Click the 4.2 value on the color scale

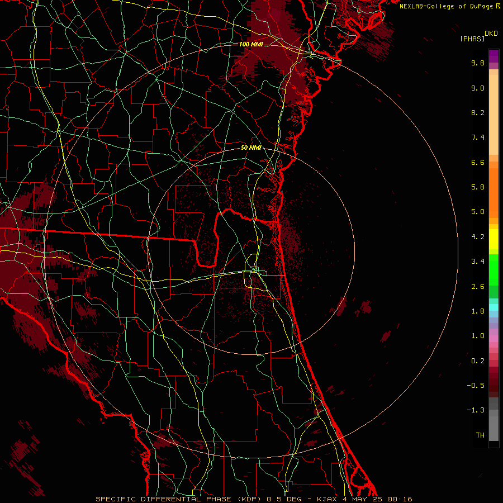click(x=478, y=237)
